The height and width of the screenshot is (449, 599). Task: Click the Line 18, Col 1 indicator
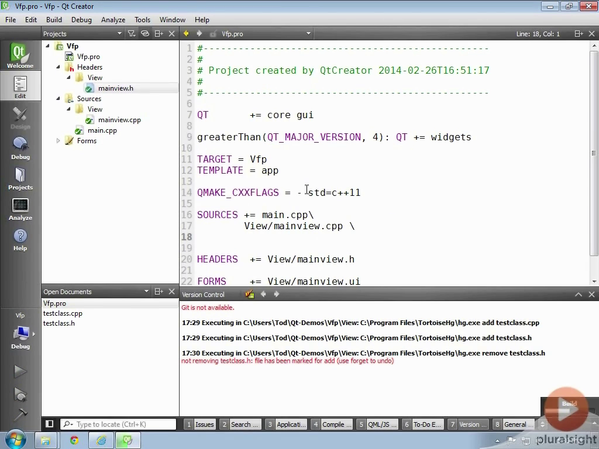point(538,33)
